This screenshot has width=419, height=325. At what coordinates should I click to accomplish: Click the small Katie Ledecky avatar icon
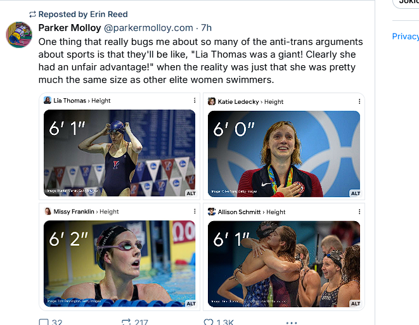[x=212, y=101]
